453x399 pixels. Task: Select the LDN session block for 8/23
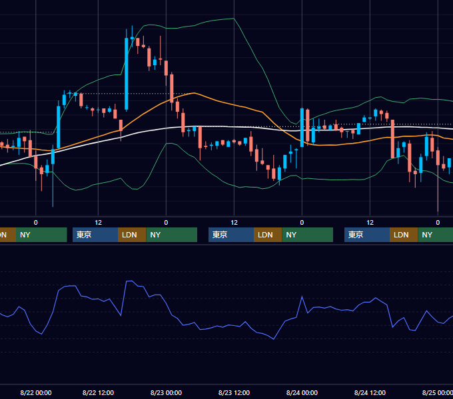tap(268, 235)
